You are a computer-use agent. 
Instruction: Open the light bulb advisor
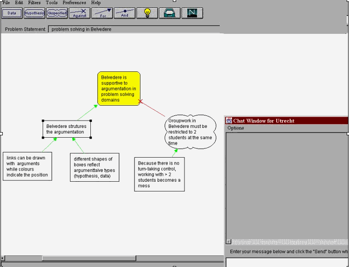coord(147,13)
